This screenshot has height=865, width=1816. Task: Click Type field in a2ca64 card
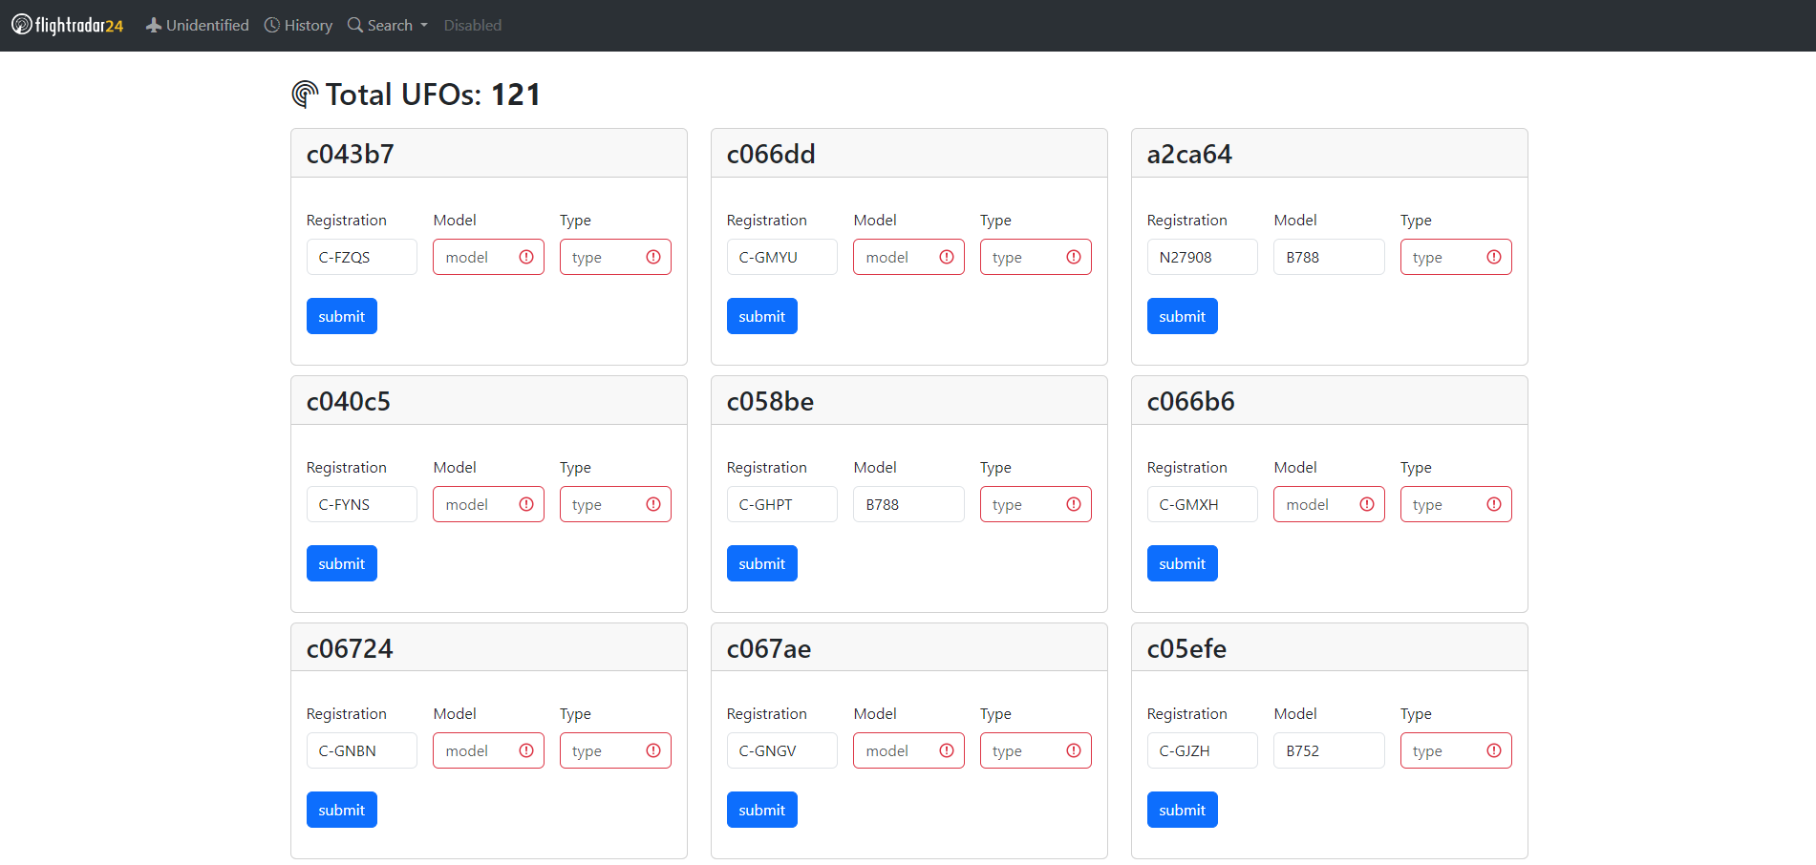1456,257
